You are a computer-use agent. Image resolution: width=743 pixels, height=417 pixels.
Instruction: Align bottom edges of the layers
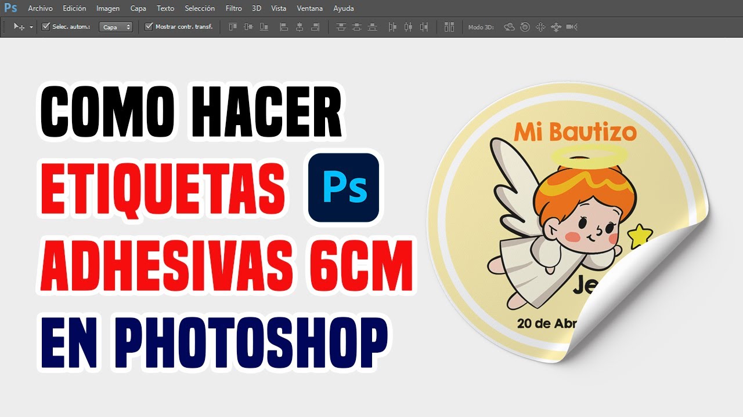pyautogui.click(x=264, y=27)
